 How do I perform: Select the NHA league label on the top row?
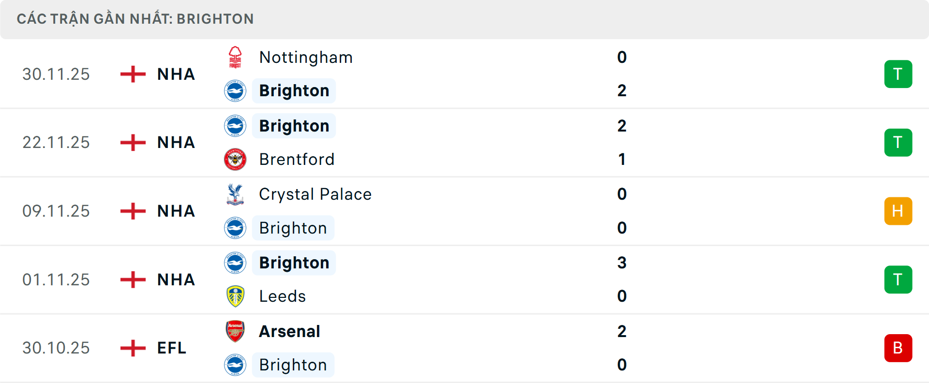175,74
